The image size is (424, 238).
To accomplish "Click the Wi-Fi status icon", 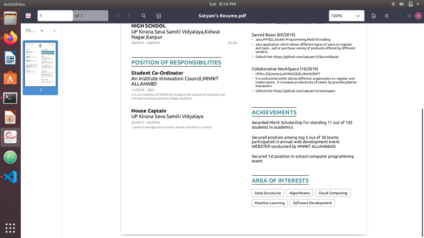I will pos(393,4).
